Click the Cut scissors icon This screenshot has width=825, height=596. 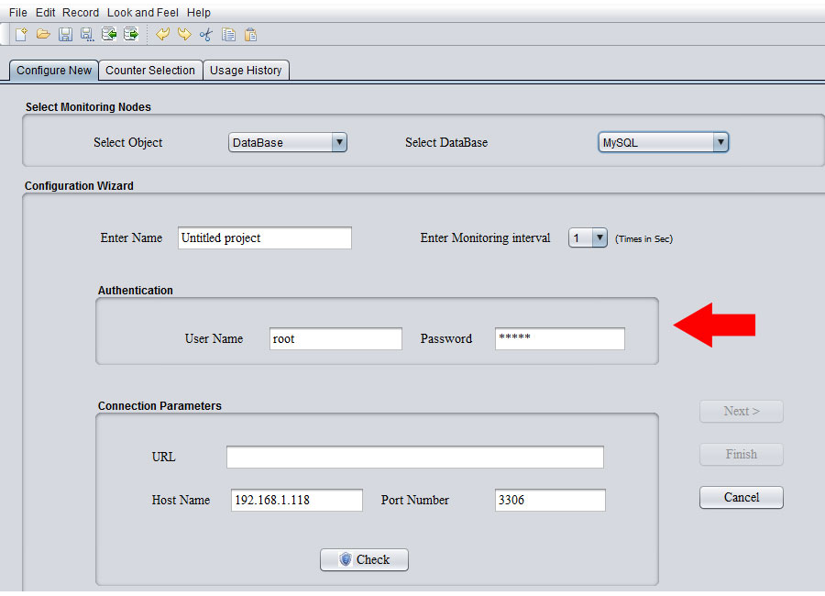pyautogui.click(x=206, y=34)
